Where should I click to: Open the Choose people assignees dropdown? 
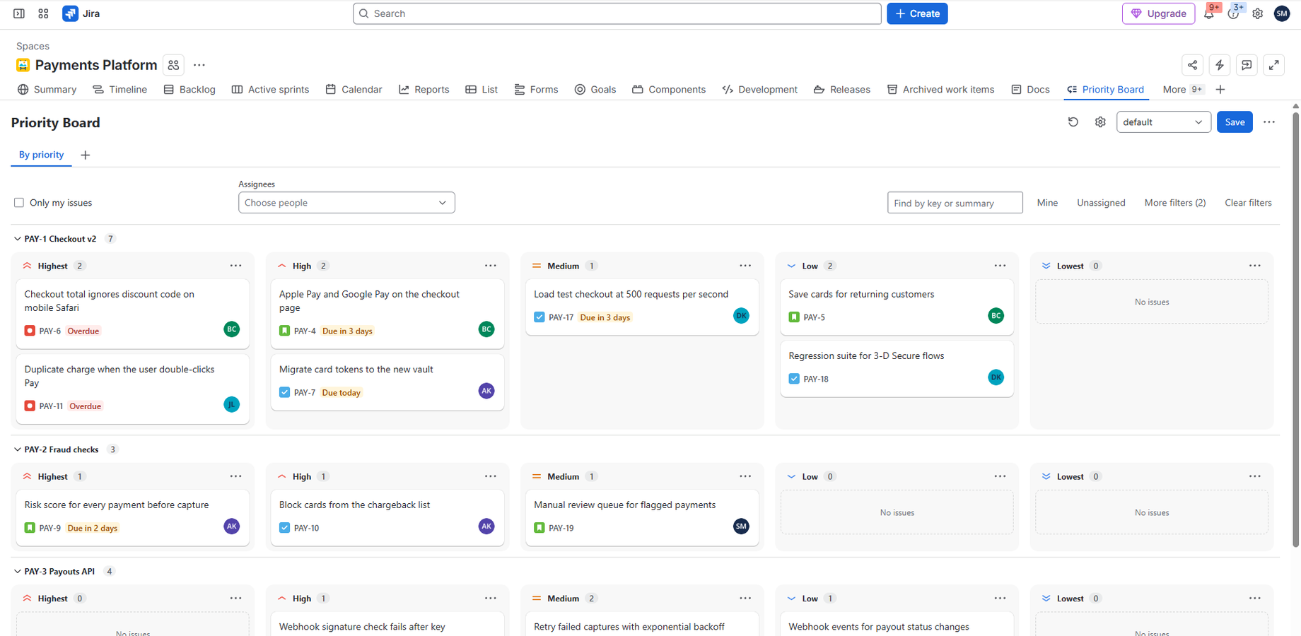346,203
